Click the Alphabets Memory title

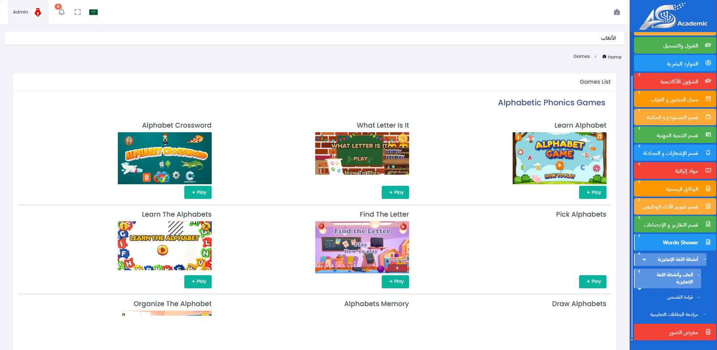(376, 304)
